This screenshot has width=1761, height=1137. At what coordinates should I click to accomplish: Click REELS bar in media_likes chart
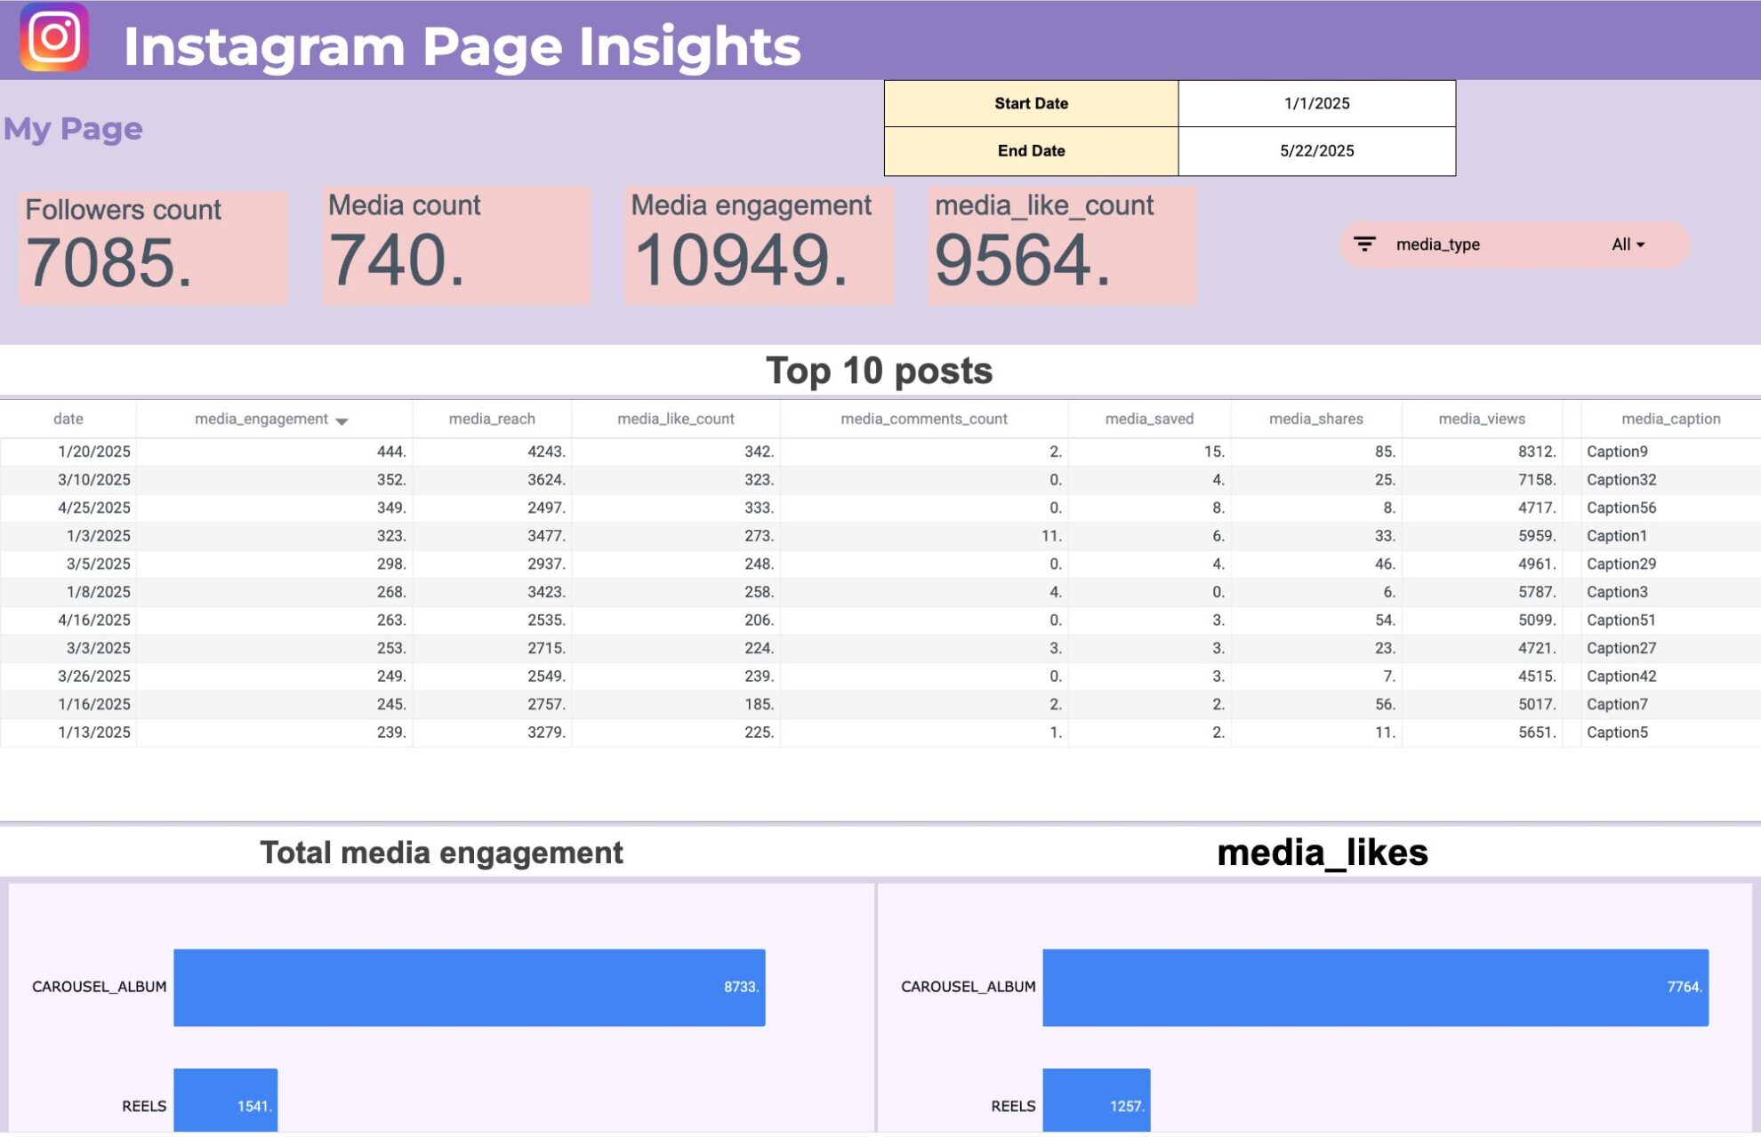tap(1096, 1101)
